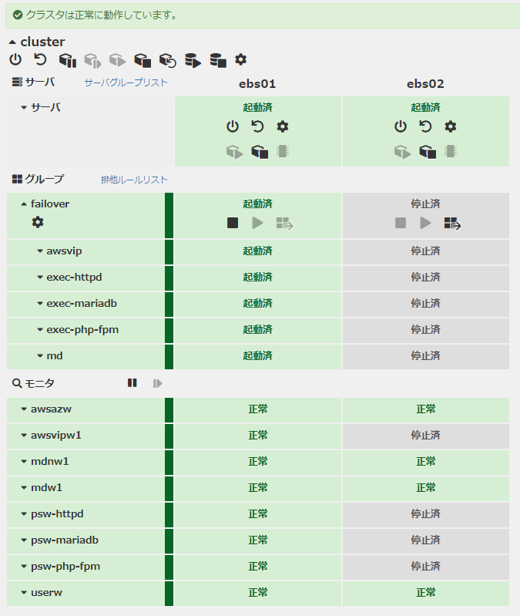The height and width of the screenshot is (616, 520).
Task: Expand the exec-mariadb resource details
Action: tap(40, 304)
